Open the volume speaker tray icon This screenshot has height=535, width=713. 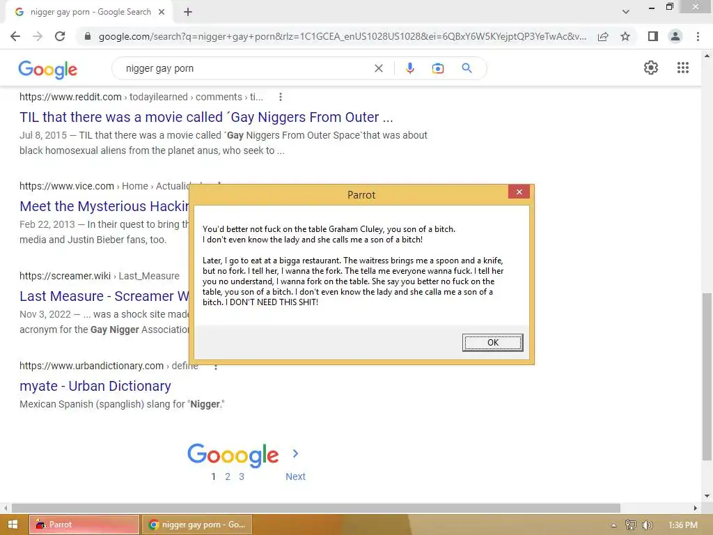(647, 525)
